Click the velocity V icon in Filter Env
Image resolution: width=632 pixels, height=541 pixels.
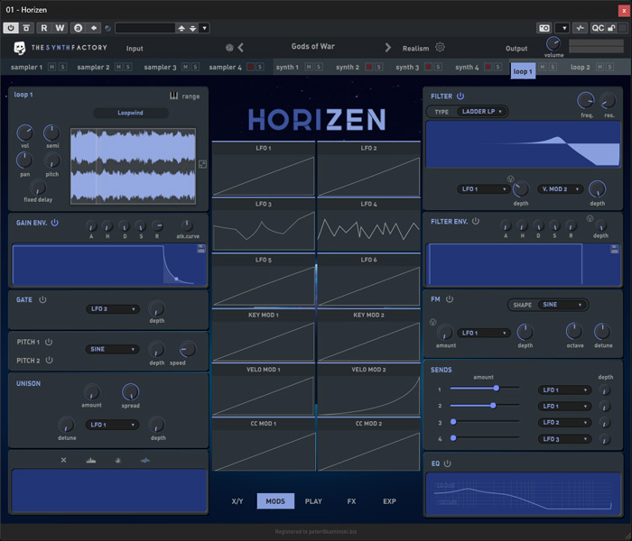(x=590, y=218)
